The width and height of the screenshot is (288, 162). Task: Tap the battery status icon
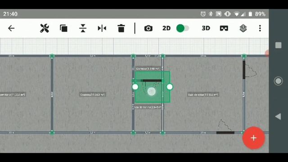point(250,14)
